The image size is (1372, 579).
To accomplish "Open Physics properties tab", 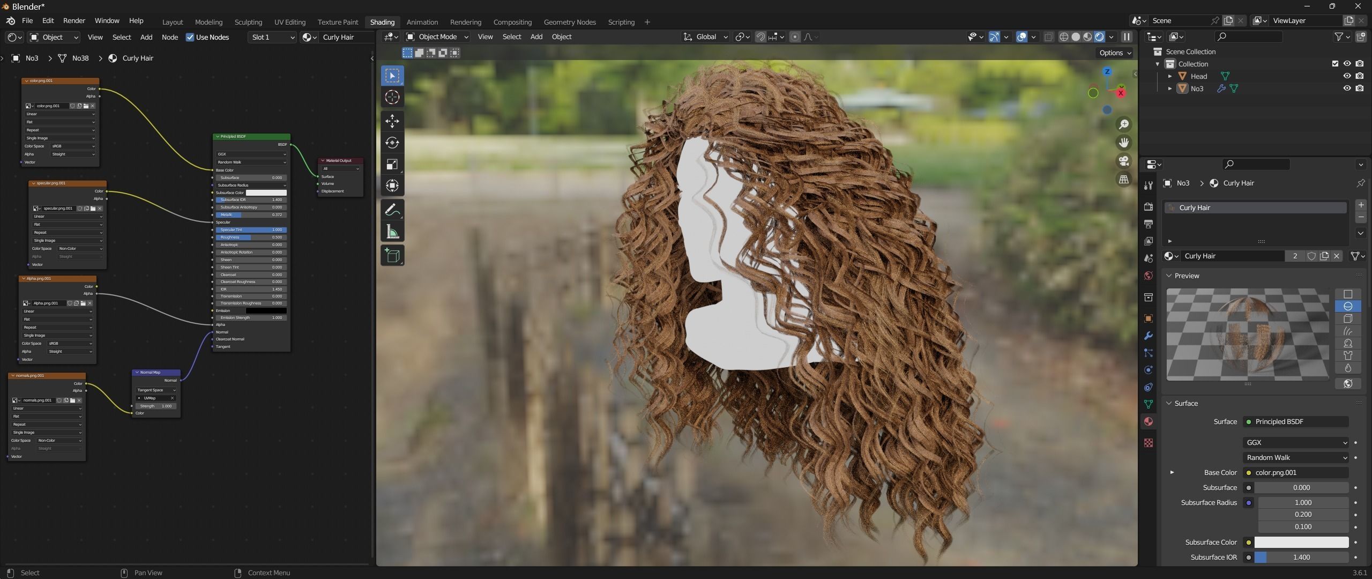I will (1149, 370).
